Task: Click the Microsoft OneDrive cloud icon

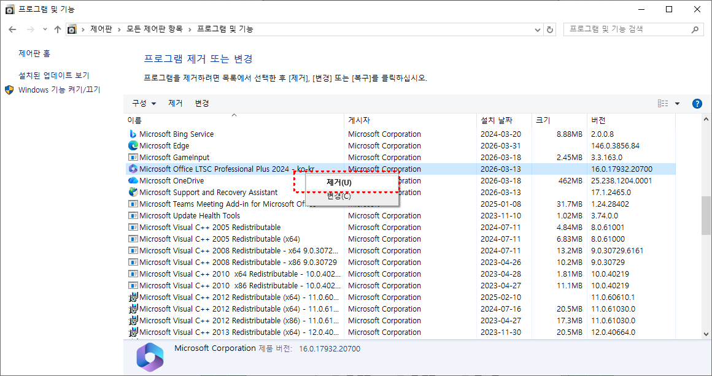Action: 133,180
